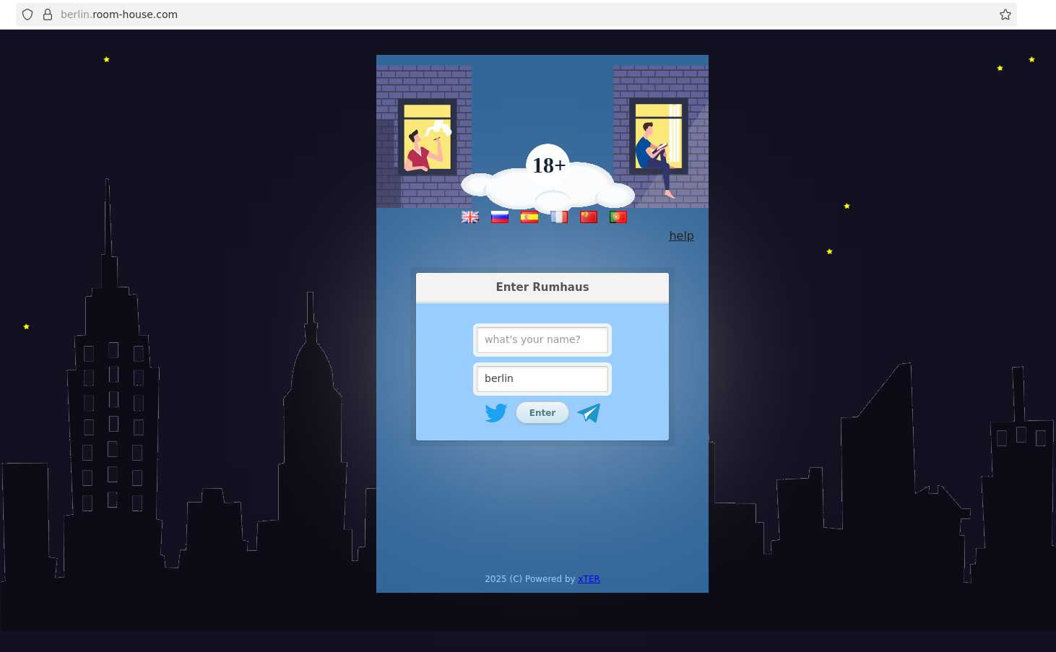View site security via padlock icon
The image size is (1056, 652).
point(48,14)
